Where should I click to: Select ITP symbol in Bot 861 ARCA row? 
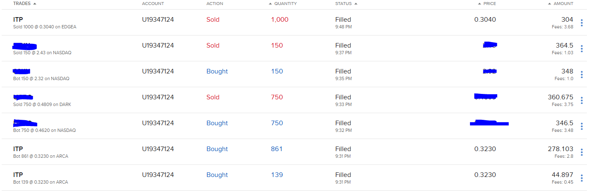[18, 149]
